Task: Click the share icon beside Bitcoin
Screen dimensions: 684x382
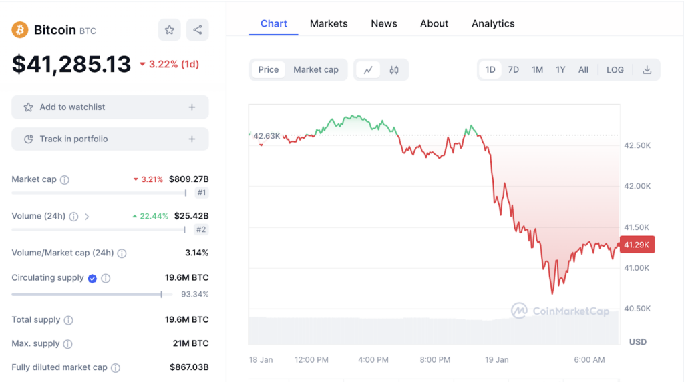Action: 197,30
